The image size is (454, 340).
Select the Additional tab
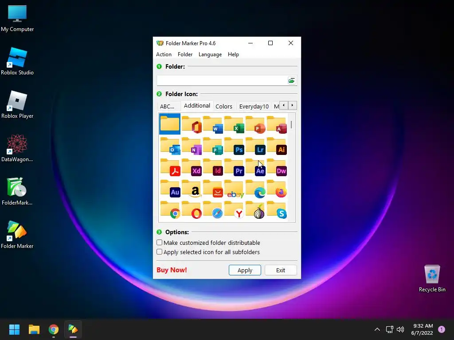pos(197,105)
